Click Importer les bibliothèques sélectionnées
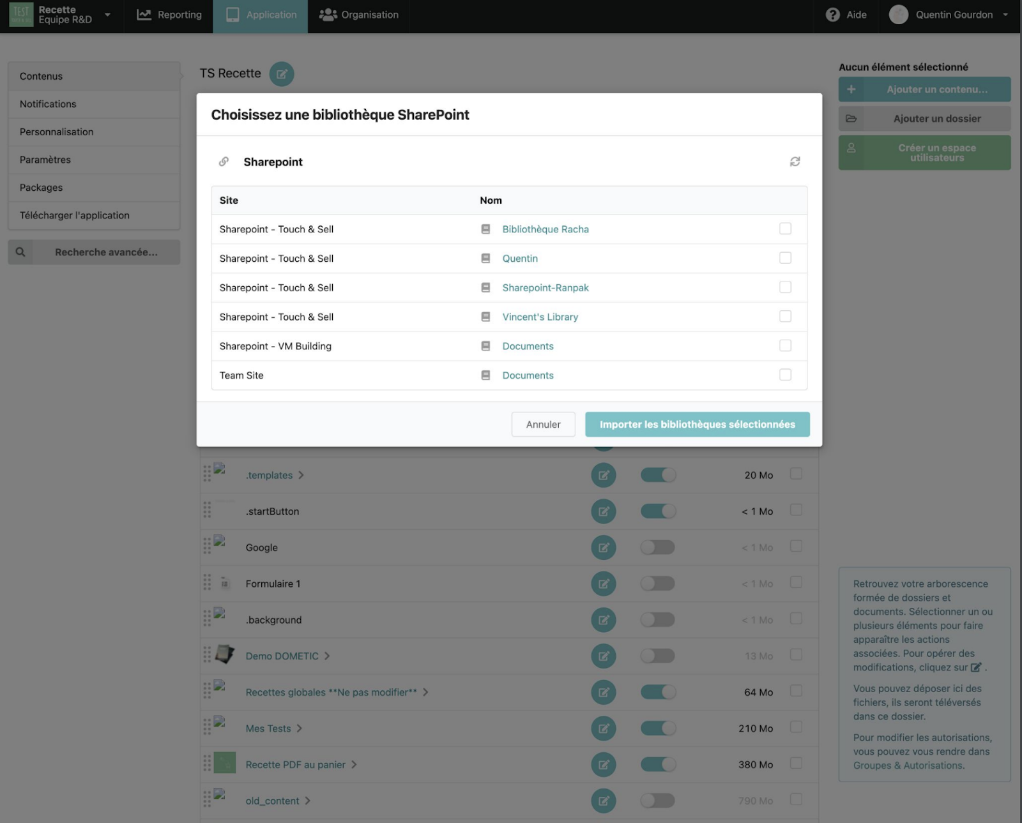This screenshot has height=823, width=1022. (698, 425)
